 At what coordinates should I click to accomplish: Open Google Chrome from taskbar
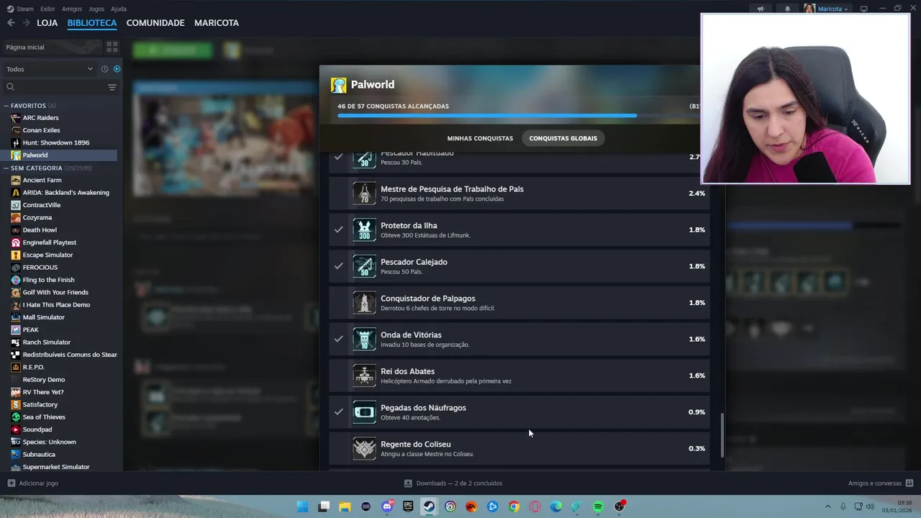[514, 506]
